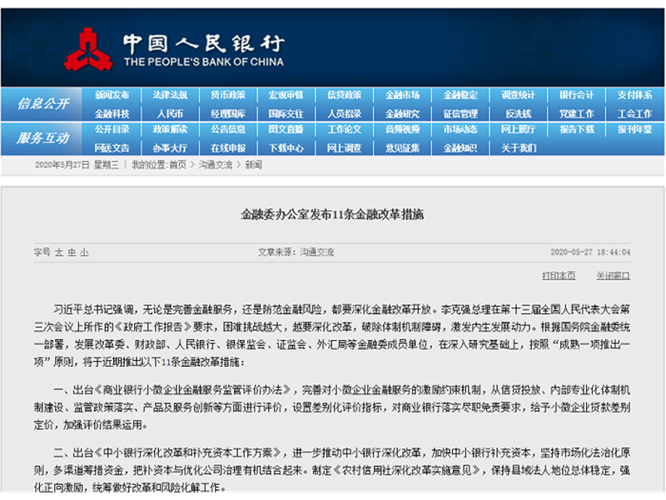Select 服务互动 category header
The width and height of the screenshot is (666, 500).
(x=42, y=138)
